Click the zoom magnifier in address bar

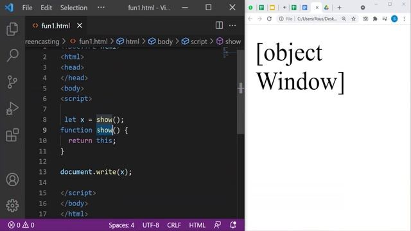tap(344, 19)
